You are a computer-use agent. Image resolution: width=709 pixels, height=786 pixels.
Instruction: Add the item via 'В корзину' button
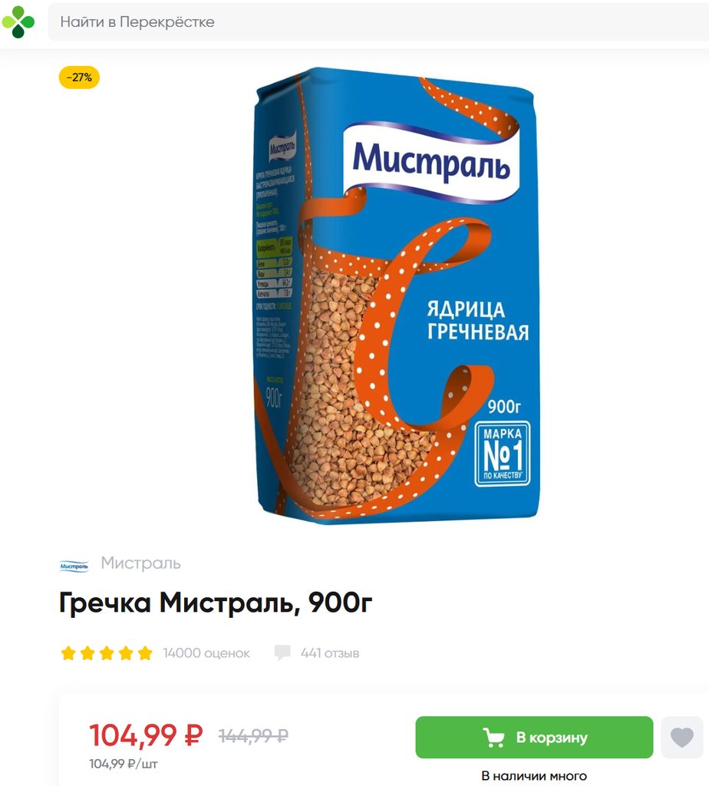tap(534, 738)
